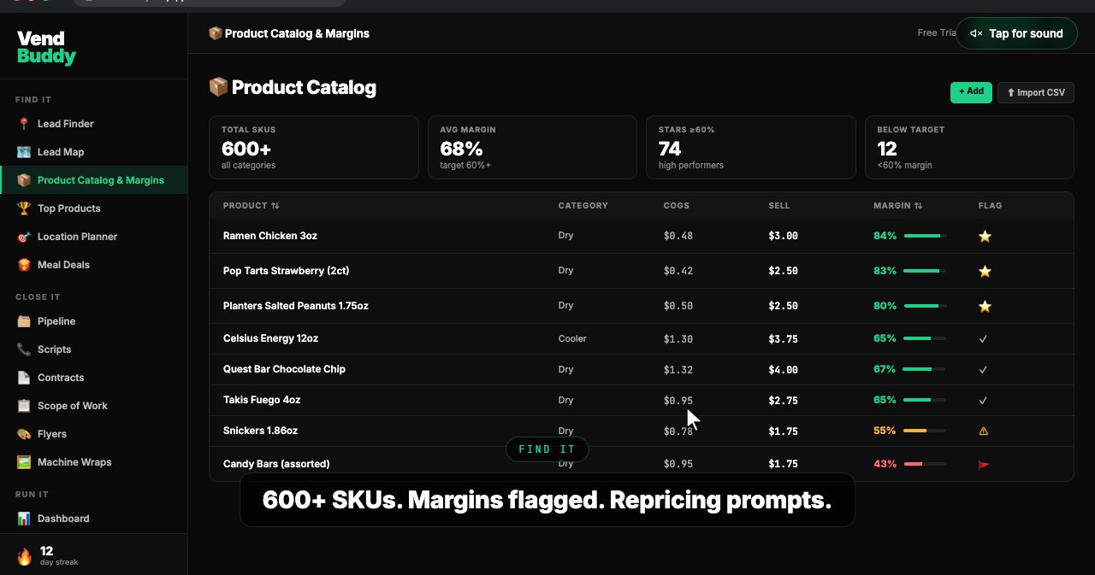Click the star flag on Planters Peanuts row
Screen dimensions: 1095x575
point(985,306)
